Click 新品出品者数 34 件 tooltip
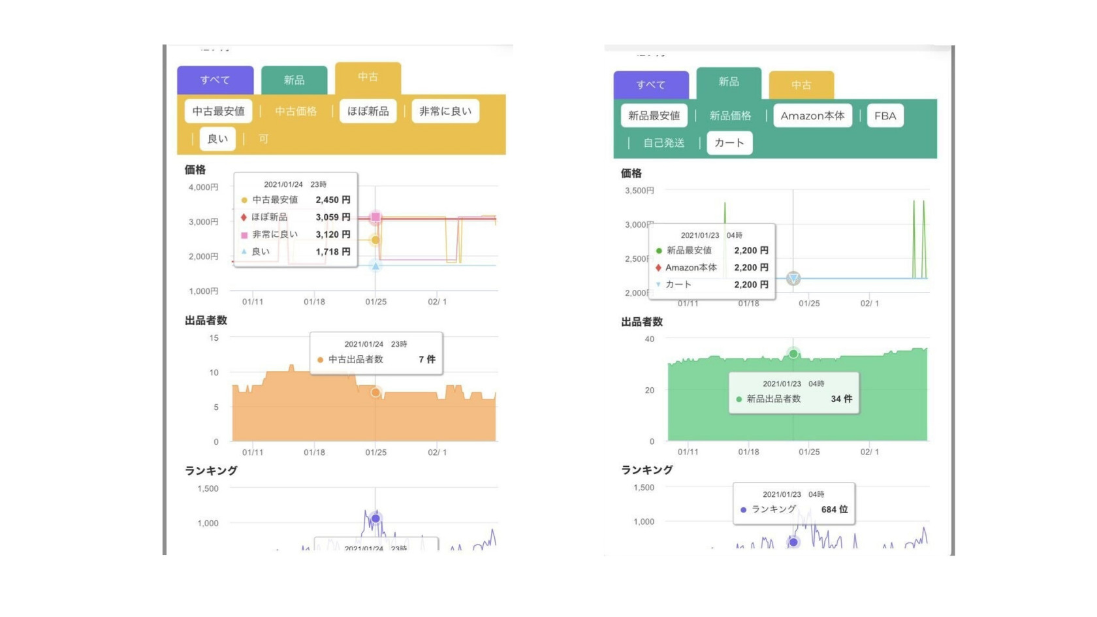This screenshot has height=617, width=1097. [794, 393]
